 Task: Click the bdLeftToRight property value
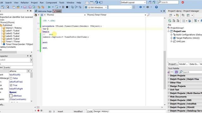click(16, 89)
